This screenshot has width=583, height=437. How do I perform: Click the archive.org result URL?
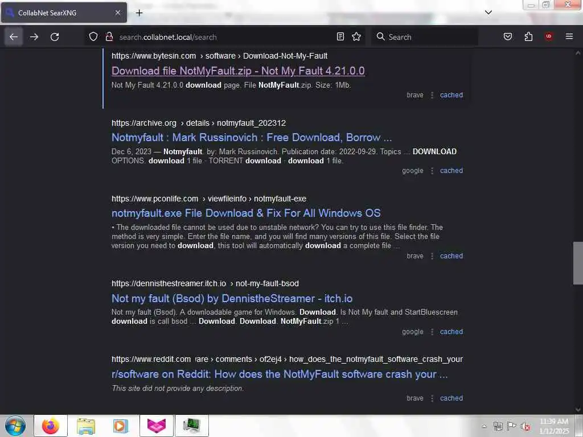[x=199, y=123]
